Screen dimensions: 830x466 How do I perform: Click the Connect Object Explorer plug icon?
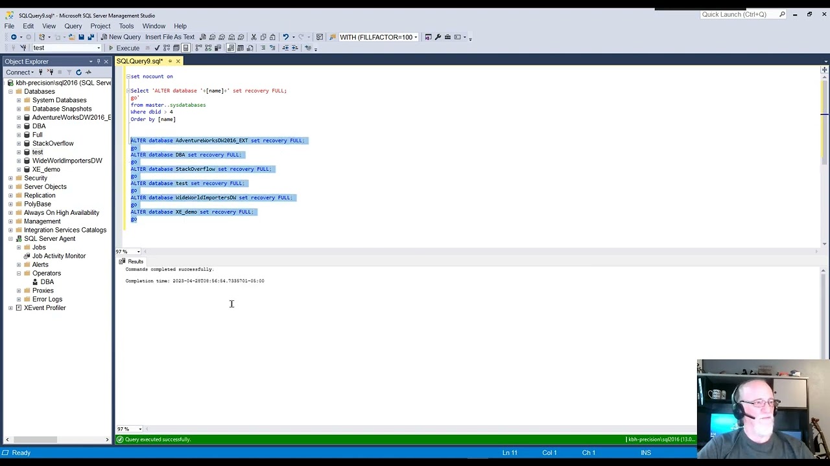coord(40,72)
